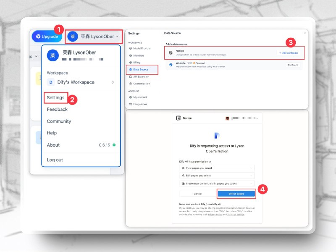The width and height of the screenshot is (336, 252).
Task: Click the Notion logo in the authorization header
Action: coord(178,118)
